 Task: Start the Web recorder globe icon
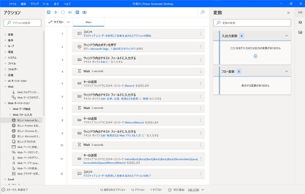pyautogui.click(x=77, y=12)
